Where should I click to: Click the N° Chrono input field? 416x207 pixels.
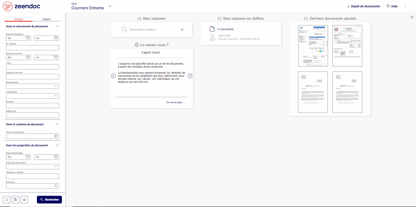(x=32, y=48)
